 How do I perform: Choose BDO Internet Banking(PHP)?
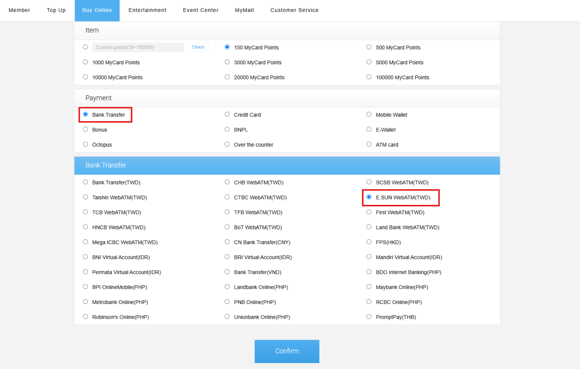click(369, 272)
